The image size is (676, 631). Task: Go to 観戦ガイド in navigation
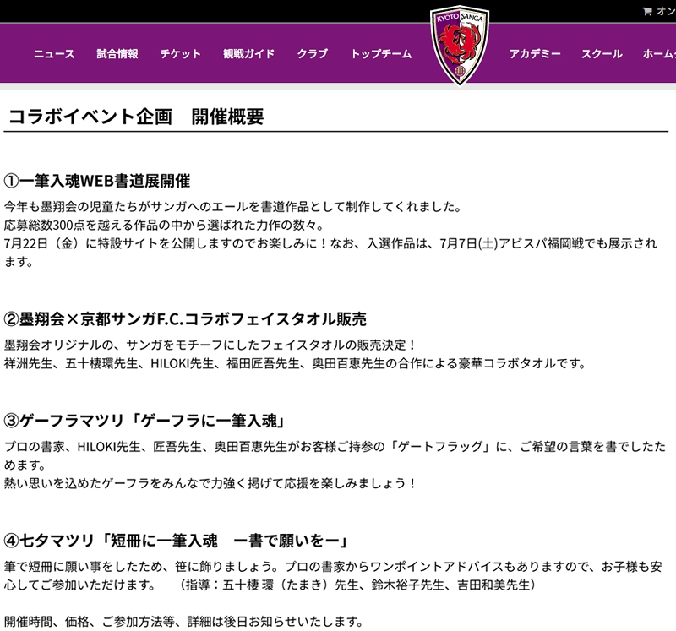point(248,54)
